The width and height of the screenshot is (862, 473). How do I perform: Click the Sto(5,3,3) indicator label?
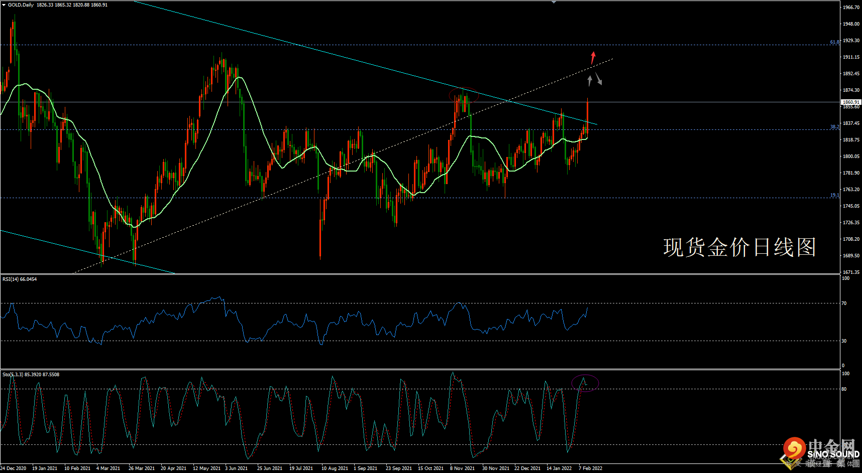click(x=31, y=374)
